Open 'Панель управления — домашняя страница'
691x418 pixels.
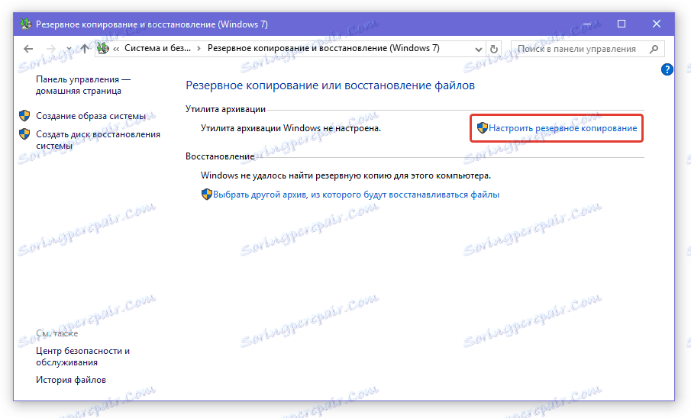(x=83, y=85)
